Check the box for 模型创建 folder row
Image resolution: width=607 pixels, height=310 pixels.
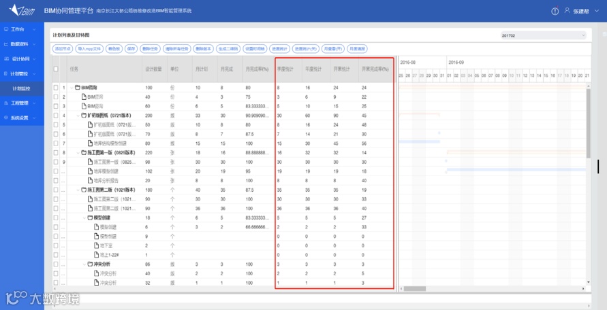pos(56,218)
